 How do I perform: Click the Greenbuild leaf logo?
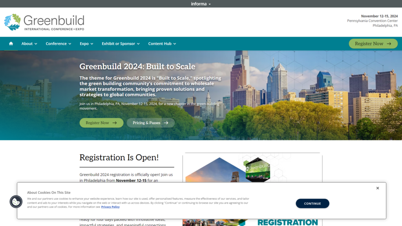pos(12,22)
